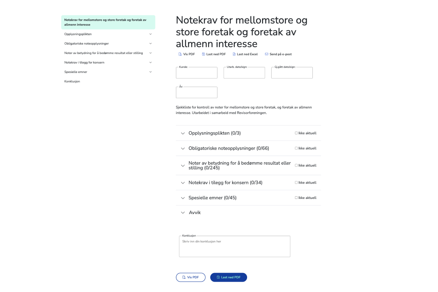
Task: Collapse the Spesielle emner accordion section
Action: coord(183,197)
